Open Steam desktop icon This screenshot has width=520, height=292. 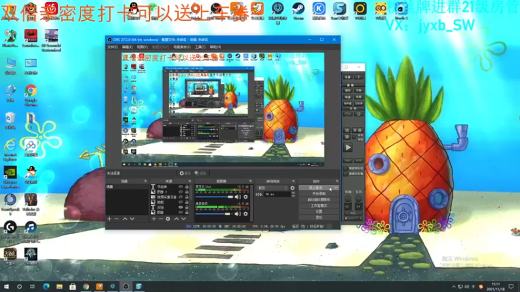[x=298, y=11]
